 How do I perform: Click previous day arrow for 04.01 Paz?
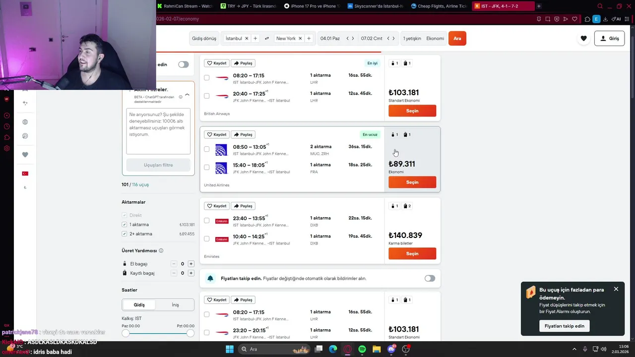tap(348, 38)
